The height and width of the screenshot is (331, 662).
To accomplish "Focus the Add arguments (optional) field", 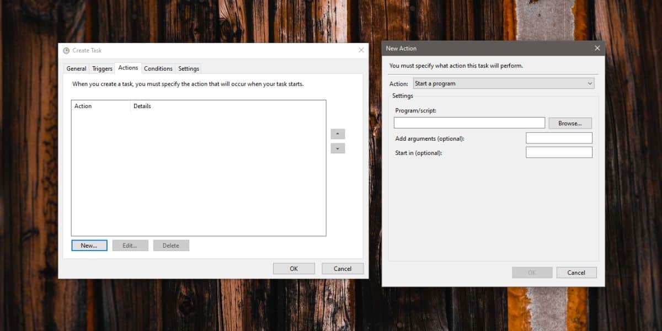I will pyautogui.click(x=559, y=138).
